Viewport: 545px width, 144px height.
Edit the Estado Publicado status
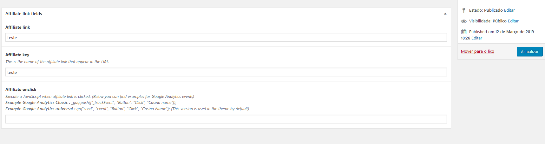point(509,10)
